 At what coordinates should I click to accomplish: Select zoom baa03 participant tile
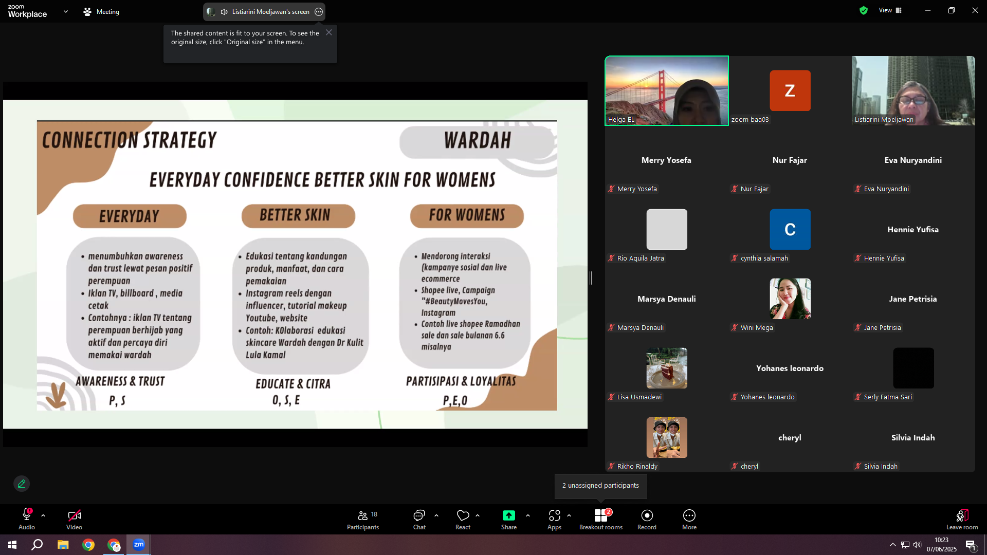click(790, 90)
